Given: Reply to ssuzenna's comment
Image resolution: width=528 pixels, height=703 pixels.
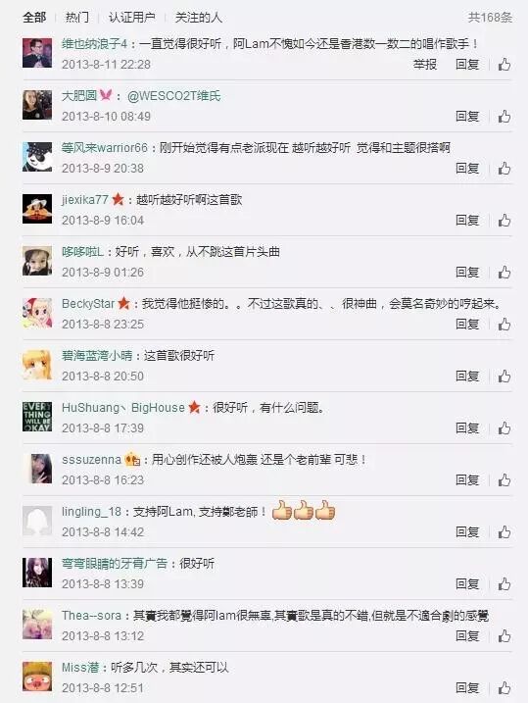Looking at the screenshot, I should (467, 480).
